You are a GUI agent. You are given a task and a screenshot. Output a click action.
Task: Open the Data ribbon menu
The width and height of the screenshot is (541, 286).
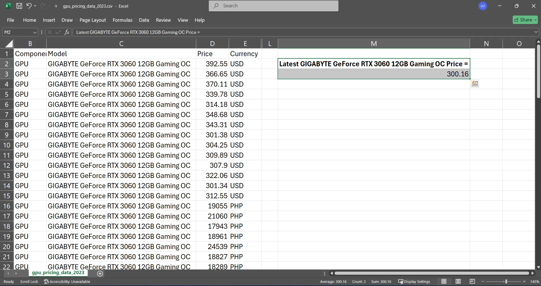[x=144, y=20]
